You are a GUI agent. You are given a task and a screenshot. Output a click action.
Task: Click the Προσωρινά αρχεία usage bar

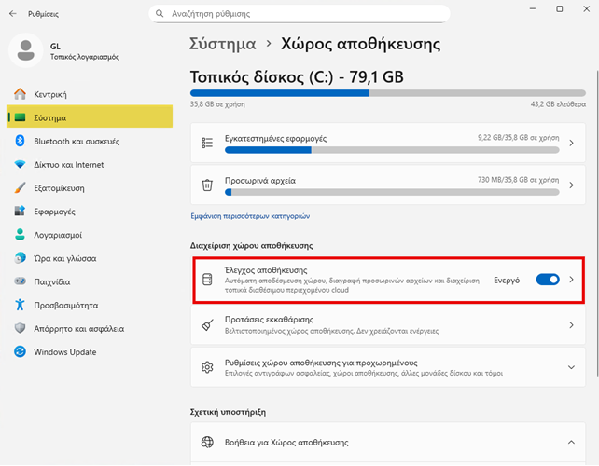tap(392, 192)
